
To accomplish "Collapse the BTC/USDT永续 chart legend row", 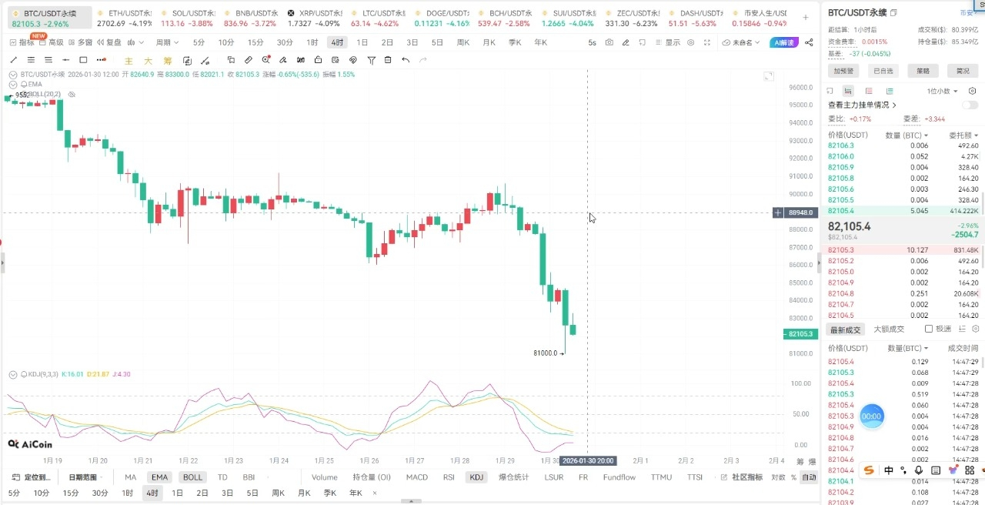I will 13,75.
